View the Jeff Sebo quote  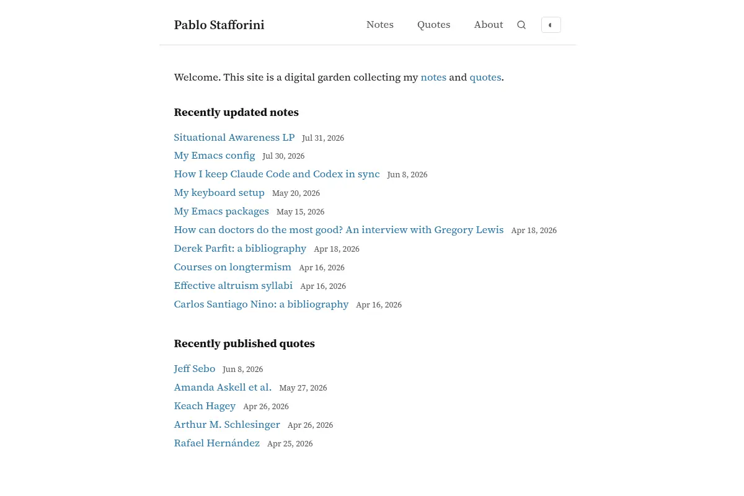pos(195,369)
